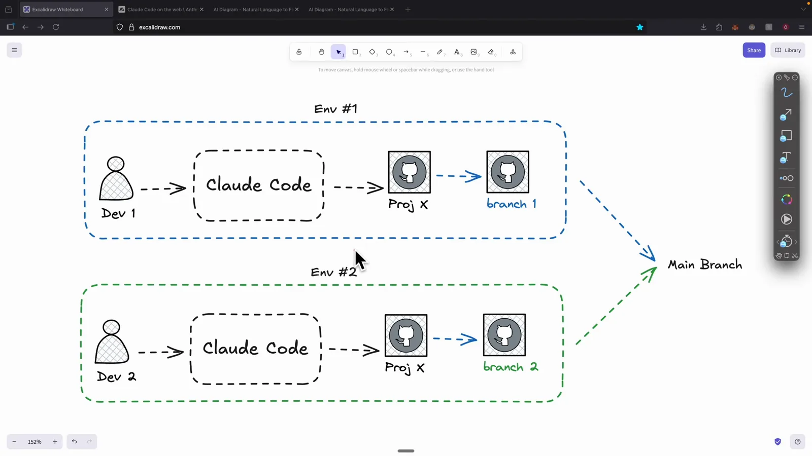Reload the current page
812x456 pixels.
[x=56, y=27]
